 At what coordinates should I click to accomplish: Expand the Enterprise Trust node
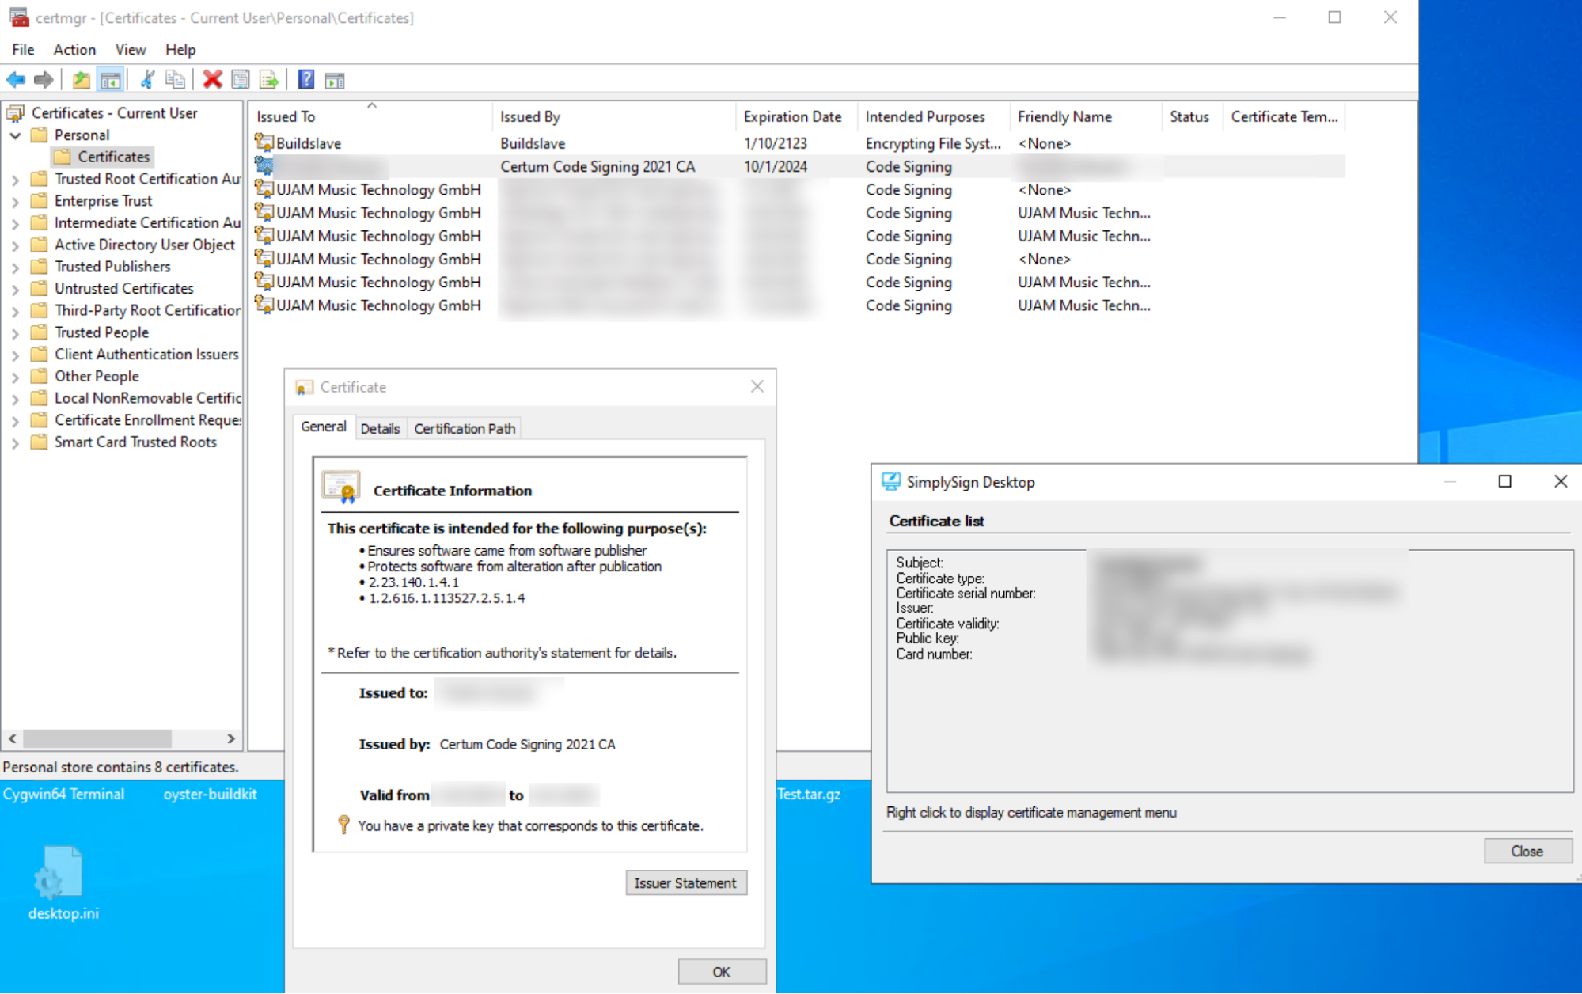tap(15, 201)
